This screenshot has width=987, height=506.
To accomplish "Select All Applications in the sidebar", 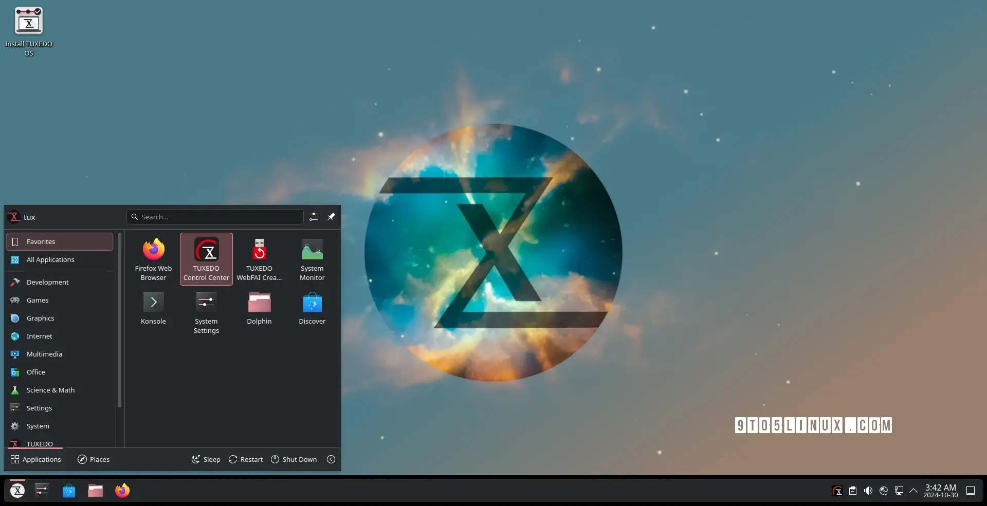I will pyautogui.click(x=60, y=259).
